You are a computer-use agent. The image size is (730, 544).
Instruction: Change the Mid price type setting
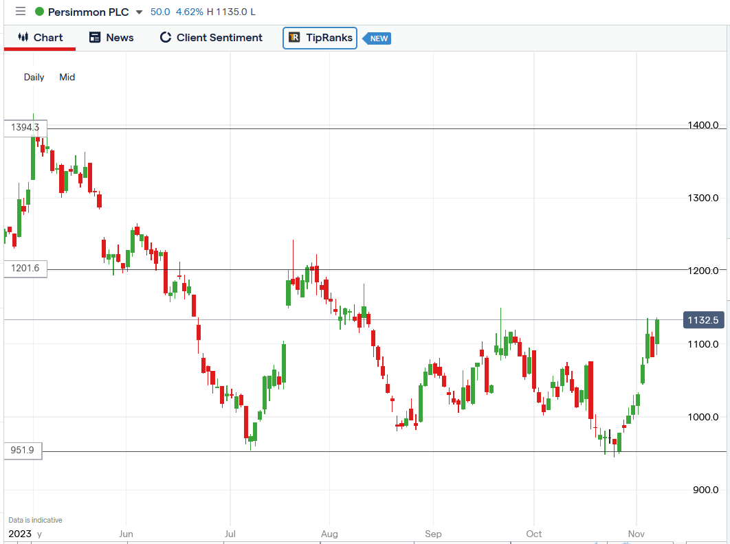coord(67,77)
